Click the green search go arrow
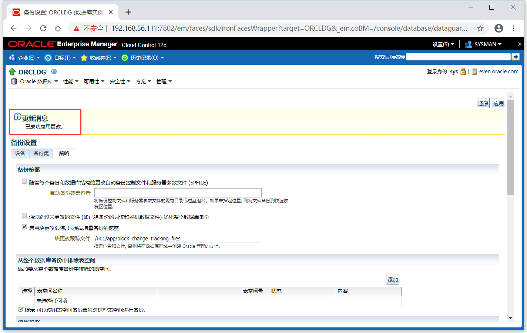 point(516,57)
